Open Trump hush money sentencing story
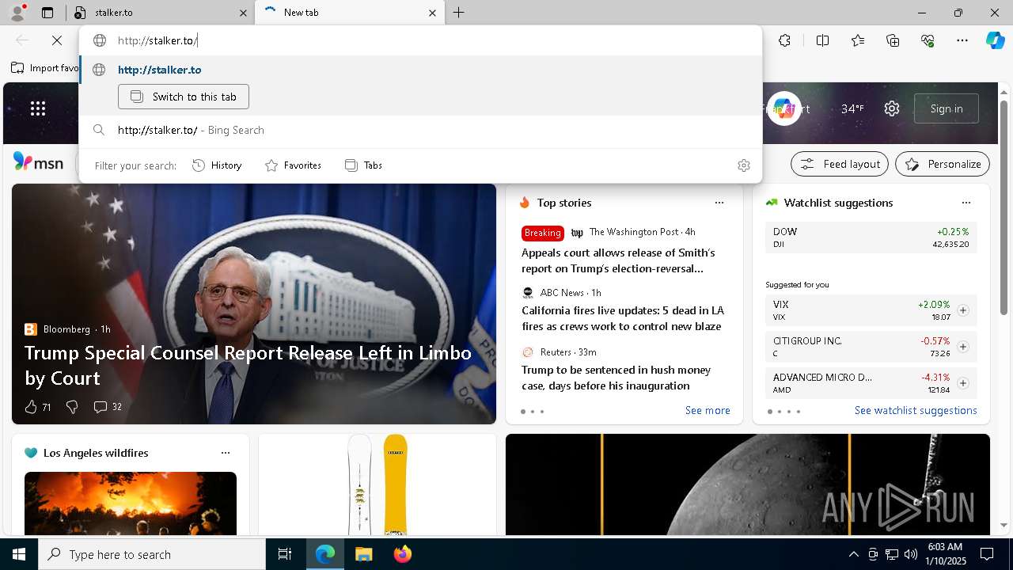1013x570 pixels. (x=616, y=378)
